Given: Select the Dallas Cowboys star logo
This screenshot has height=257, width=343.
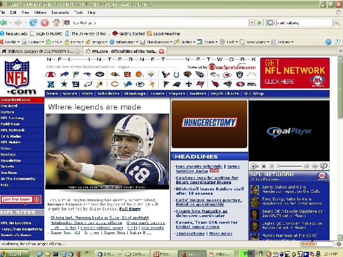Looking at the screenshot, I should pos(64,84).
